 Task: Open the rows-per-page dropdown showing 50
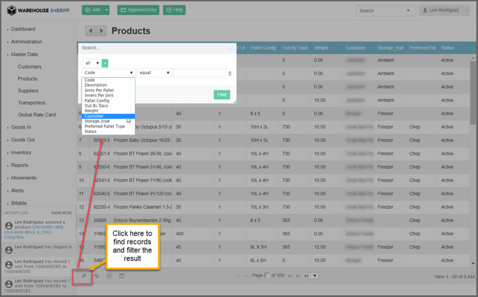point(310,276)
